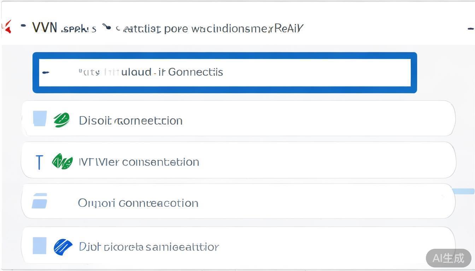Open the blue-bordered Gonnectiis dropdown field

click(x=225, y=73)
